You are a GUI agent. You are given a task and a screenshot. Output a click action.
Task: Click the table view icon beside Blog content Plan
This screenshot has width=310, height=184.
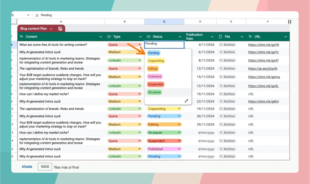(60, 29)
